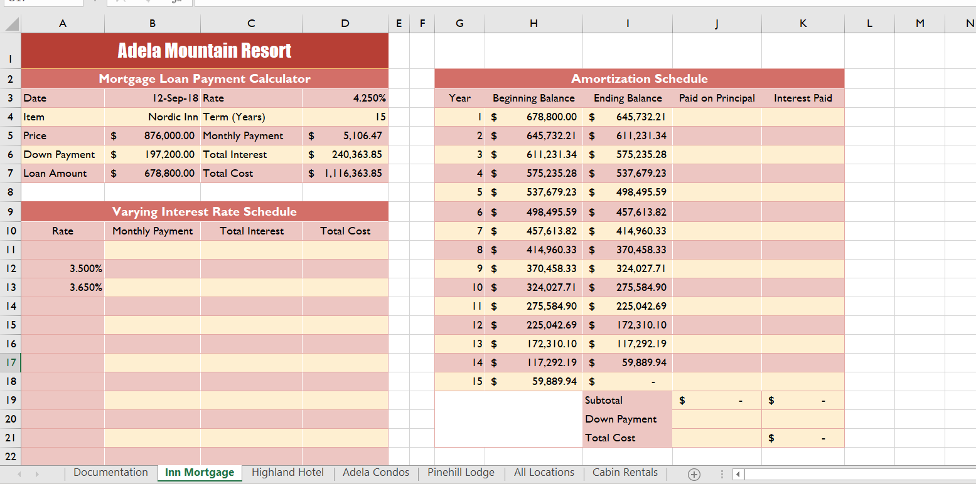
Task: Select ending balance 172,310.10 for year 12
Action: point(628,325)
